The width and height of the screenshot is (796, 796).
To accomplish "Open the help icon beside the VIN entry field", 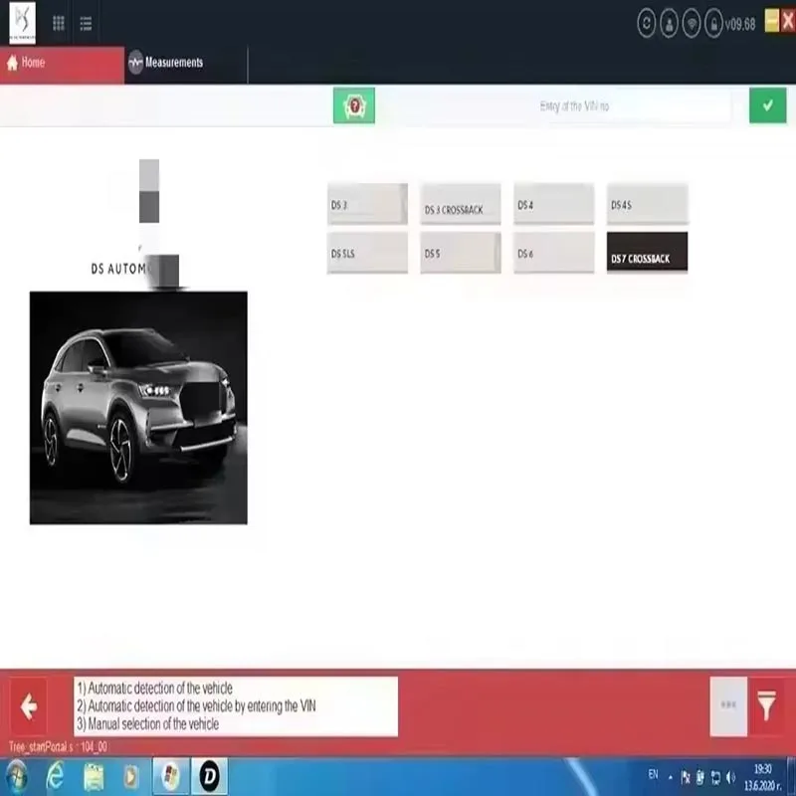I will pos(353,106).
